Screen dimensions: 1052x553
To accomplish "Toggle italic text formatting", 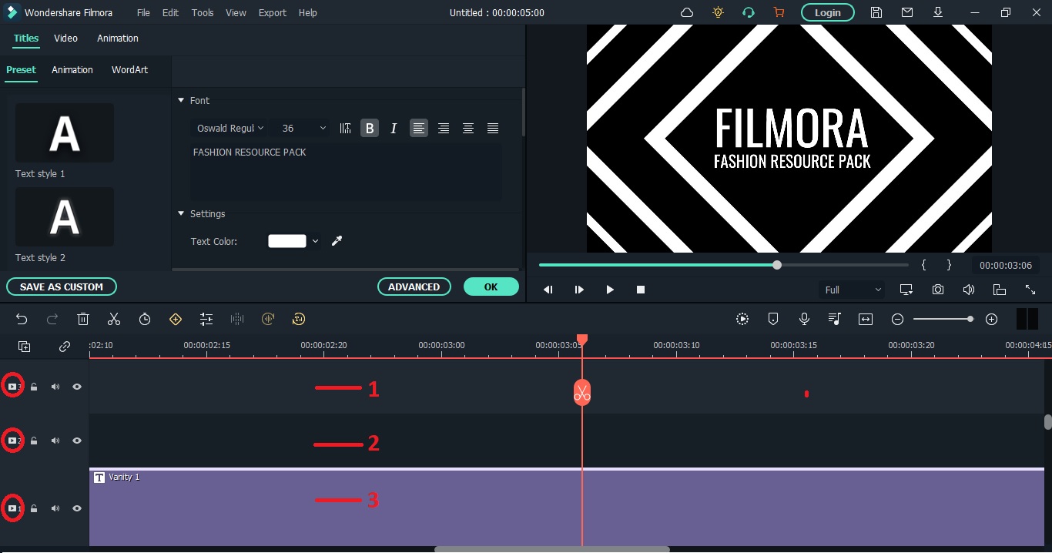I will (394, 129).
